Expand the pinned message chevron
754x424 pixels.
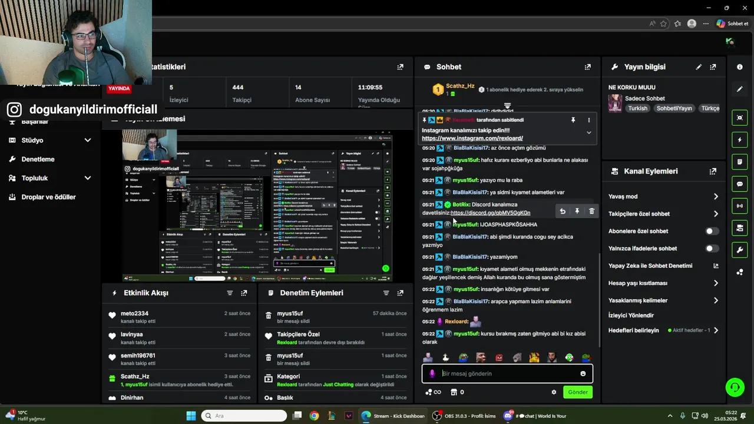click(588, 133)
